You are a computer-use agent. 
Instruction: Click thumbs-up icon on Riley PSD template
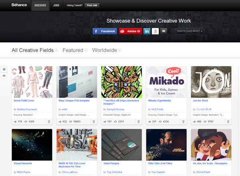coord(60,122)
